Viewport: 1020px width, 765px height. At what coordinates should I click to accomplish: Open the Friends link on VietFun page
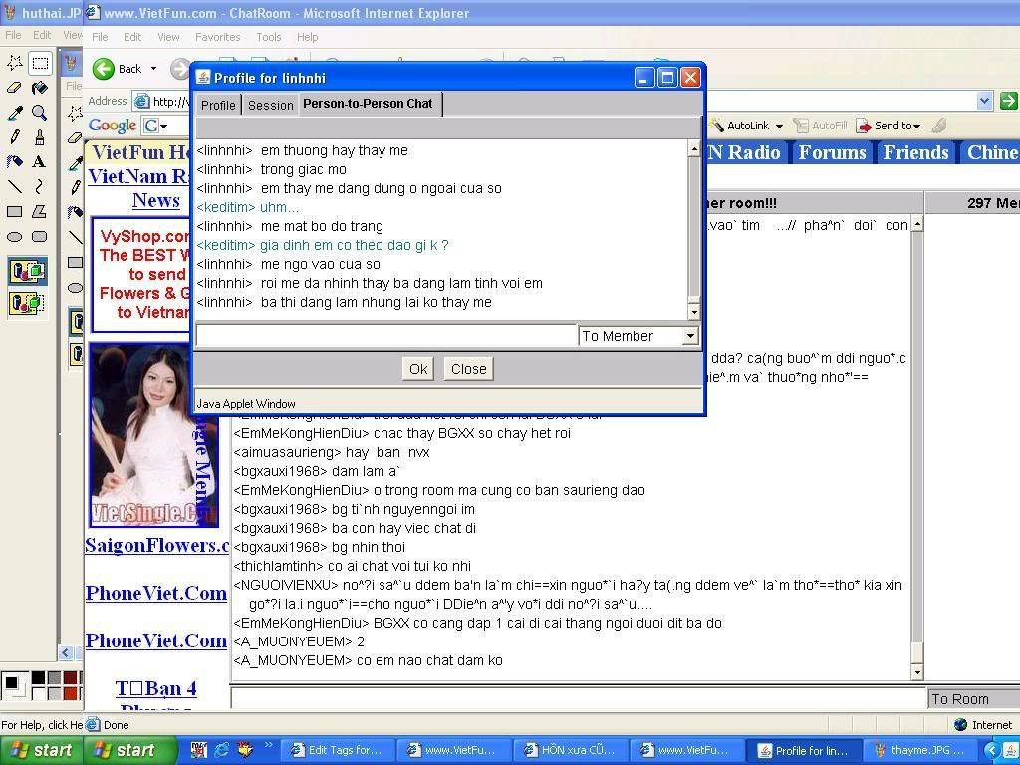coord(916,152)
